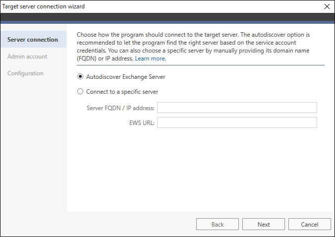The image size is (335, 237).
Task: Open the Server connection step in sidebar
Action: coord(34,39)
